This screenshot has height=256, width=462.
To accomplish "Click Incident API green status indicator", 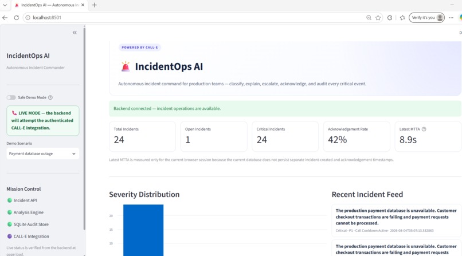I will point(9,200).
